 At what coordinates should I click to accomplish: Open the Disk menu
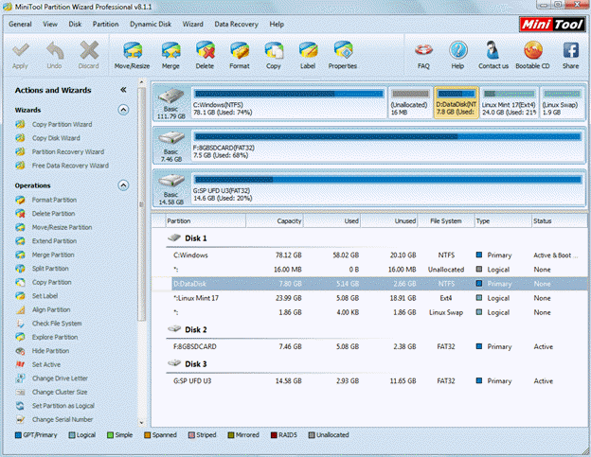pos(75,24)
